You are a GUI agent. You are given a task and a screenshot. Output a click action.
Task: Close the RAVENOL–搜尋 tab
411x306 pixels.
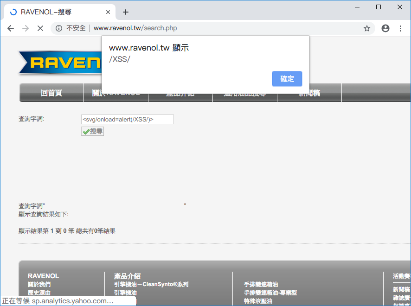tap(108, 12)
